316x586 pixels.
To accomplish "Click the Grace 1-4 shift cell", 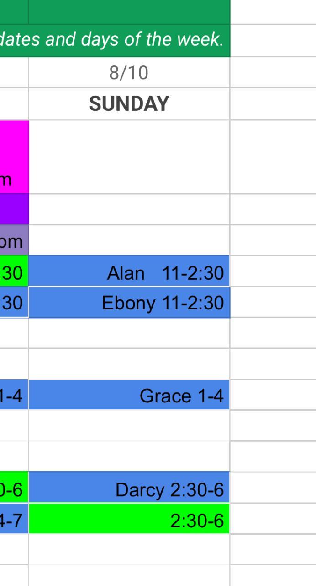I will [x=129, y=395].
